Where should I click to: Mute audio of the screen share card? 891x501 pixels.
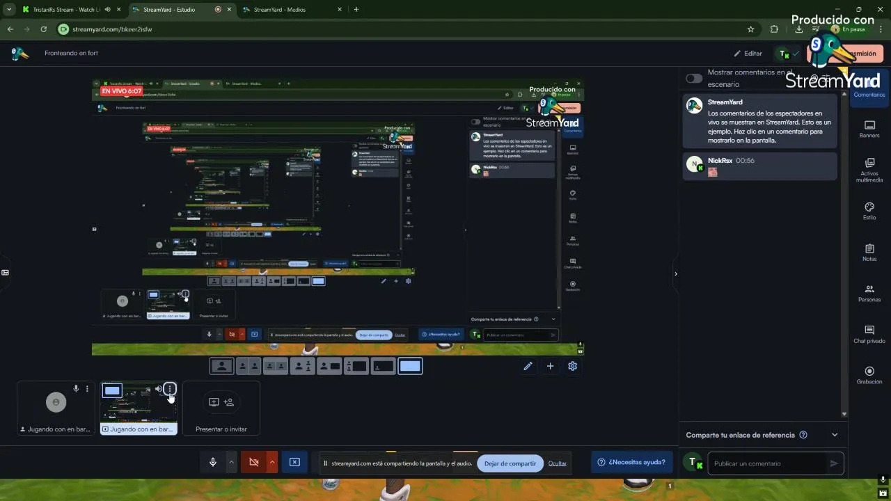pyautogui.click(x=159, y=389)
